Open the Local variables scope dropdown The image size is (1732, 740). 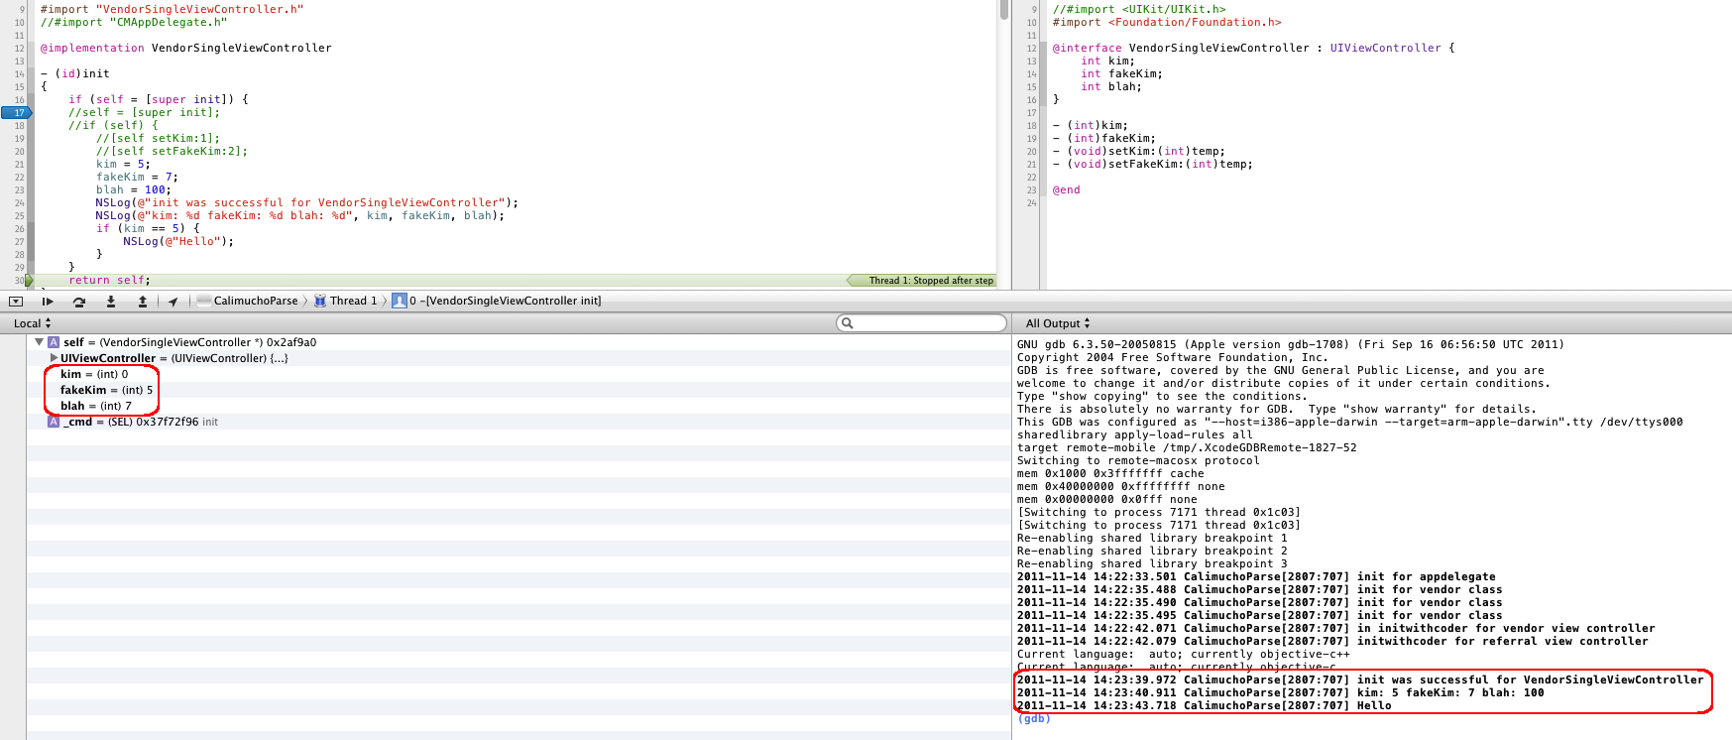click(x=32, y=323)
